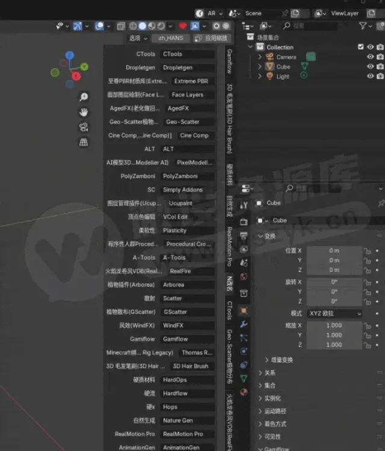Image resolution: width=385 pixels, height=451 pixels.
Task: Open the XYZ 欧拉 rotation mode dropdown
Action: coord(334,313)
